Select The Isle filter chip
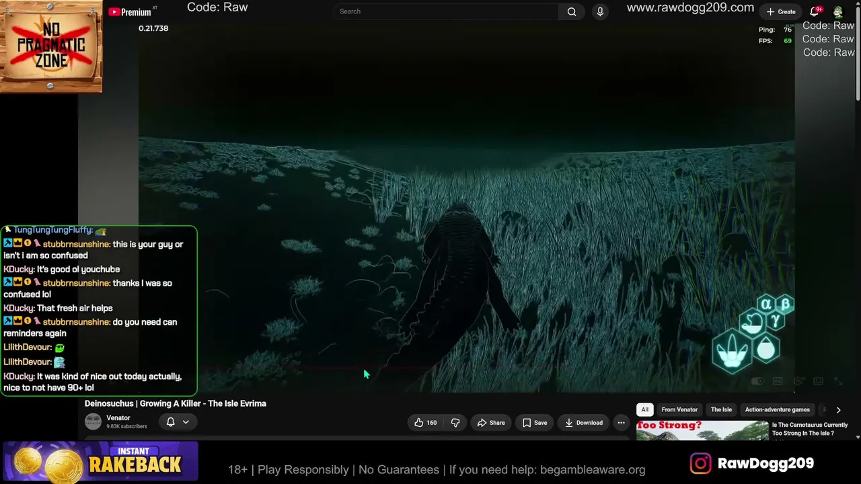Screen dimensions: 861x484 click(721, 409)
